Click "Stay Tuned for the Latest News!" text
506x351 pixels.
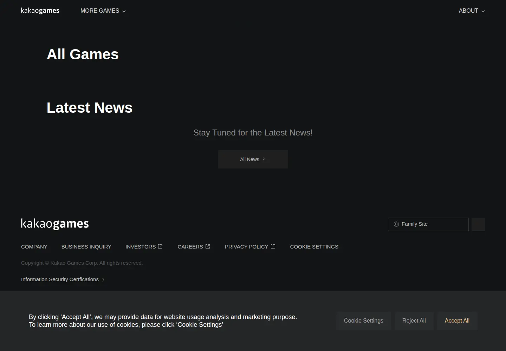253,133
